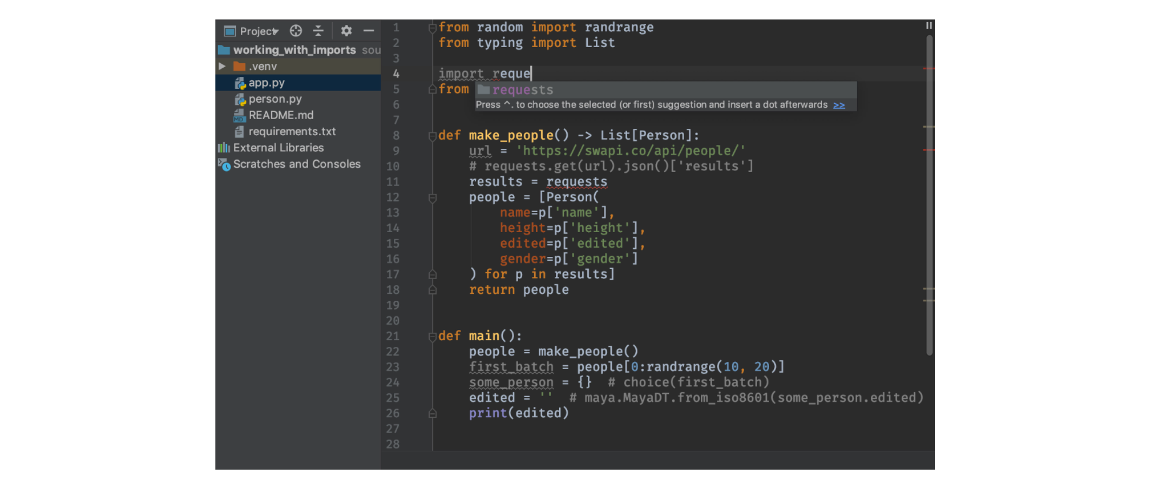
Task: Choose the requests completion suggestion
Action: point(666,90)
